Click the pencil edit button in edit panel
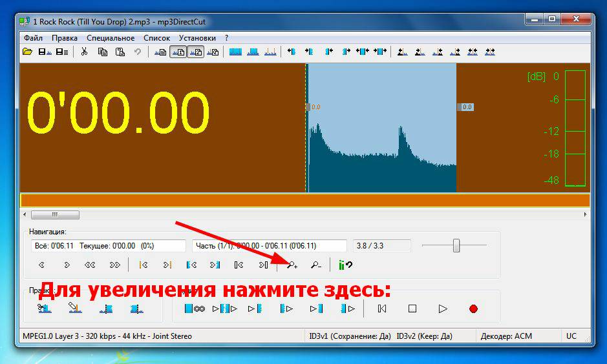Screen dimensions: 607x364 tap(75, 308)
